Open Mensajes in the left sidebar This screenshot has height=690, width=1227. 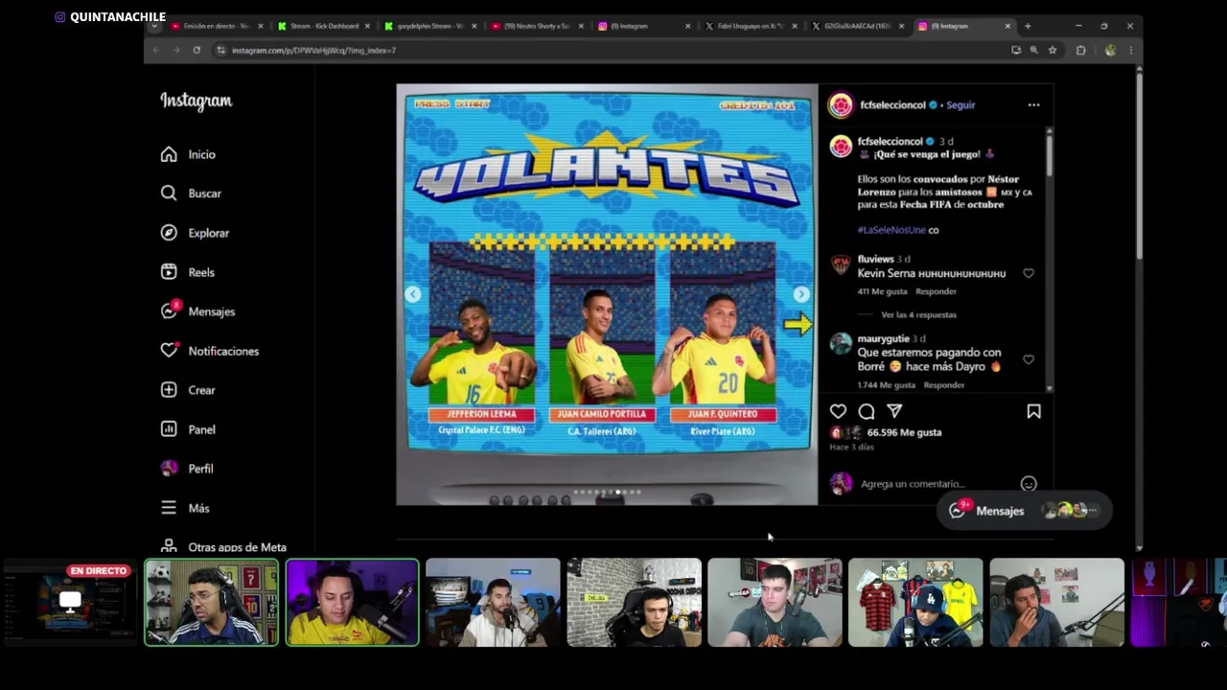[x=197, y=311]
